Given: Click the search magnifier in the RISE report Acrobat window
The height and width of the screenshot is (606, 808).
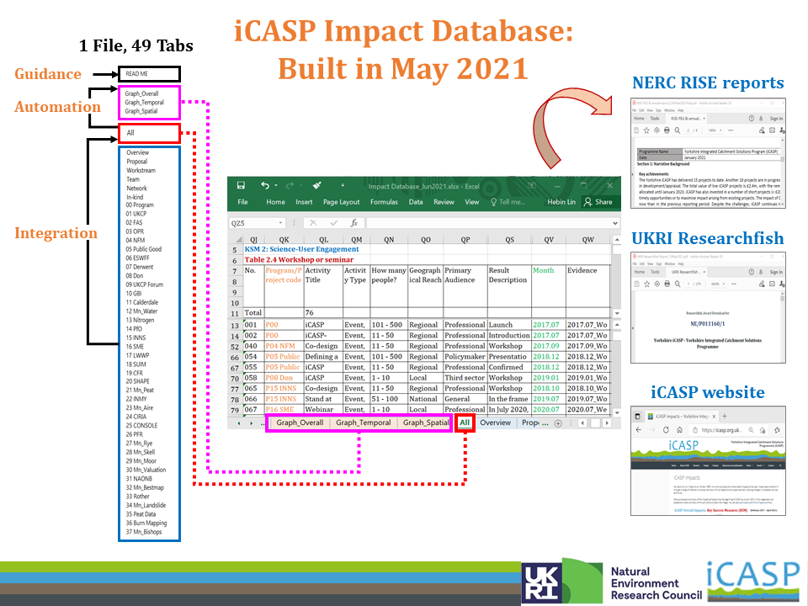Looking at the screenshot, I should pos(677,130).
